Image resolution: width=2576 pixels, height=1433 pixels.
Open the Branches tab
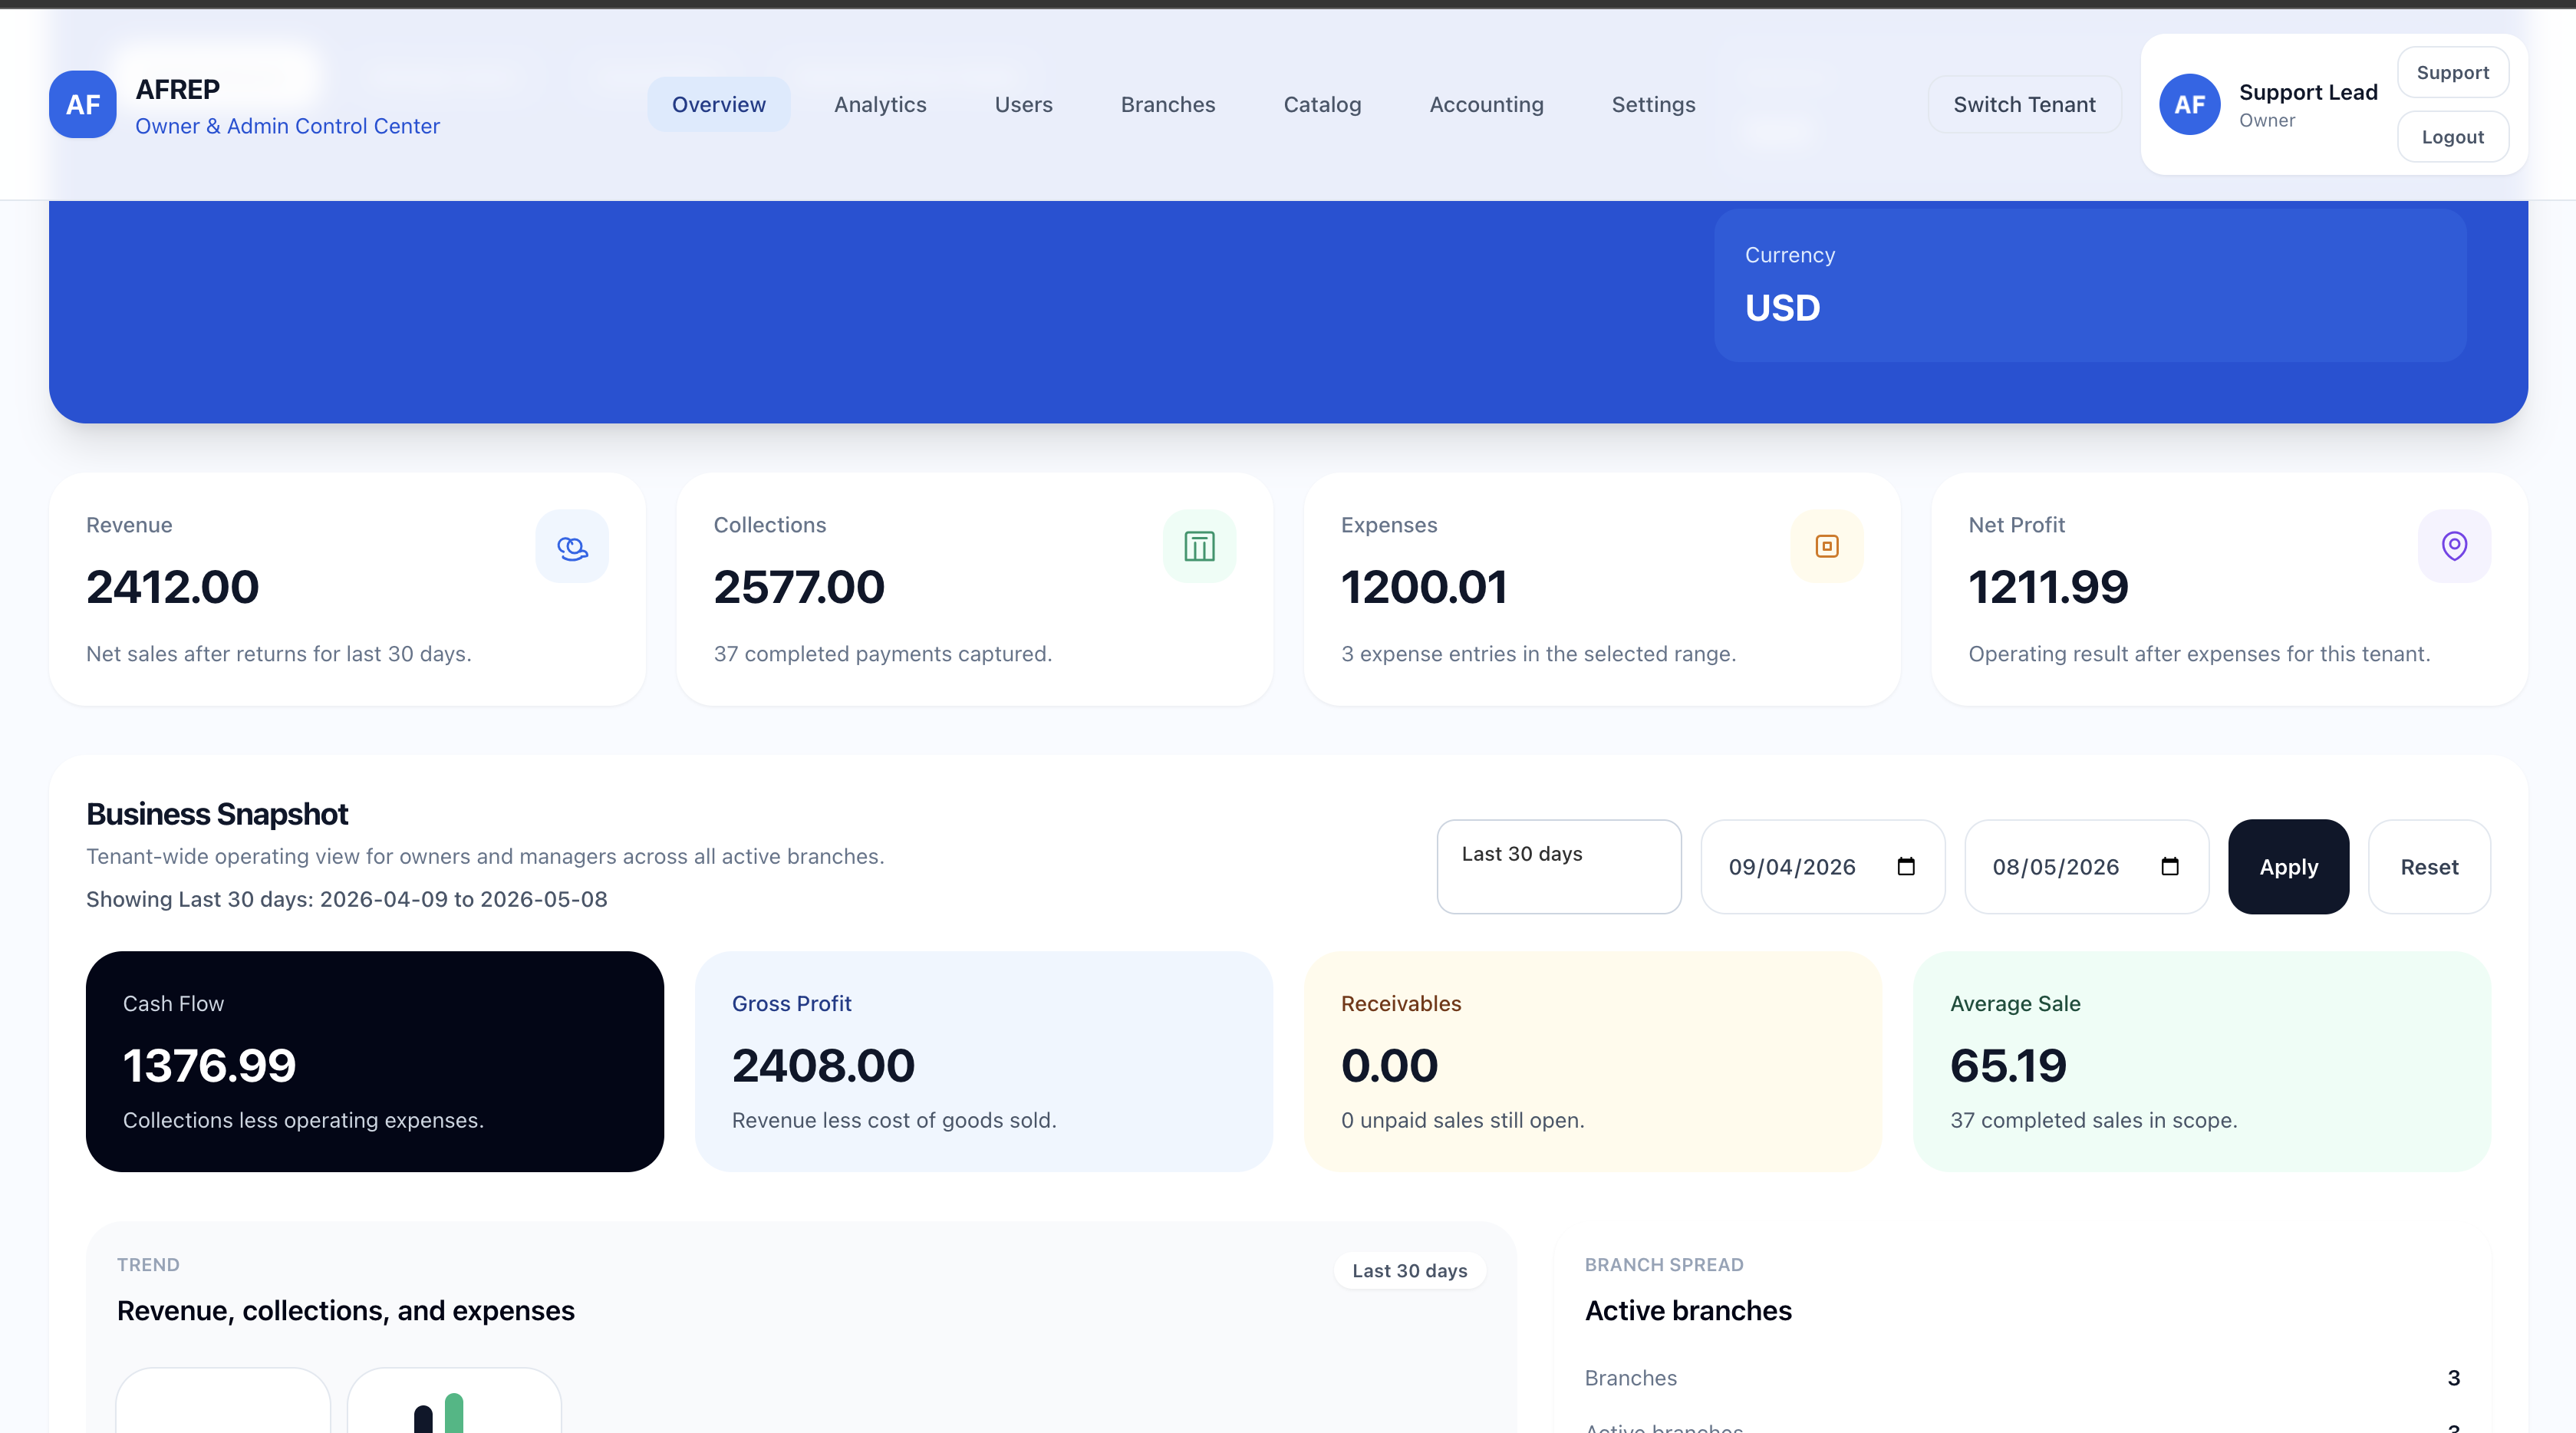pyautogui.click(x=1168, y=104)
